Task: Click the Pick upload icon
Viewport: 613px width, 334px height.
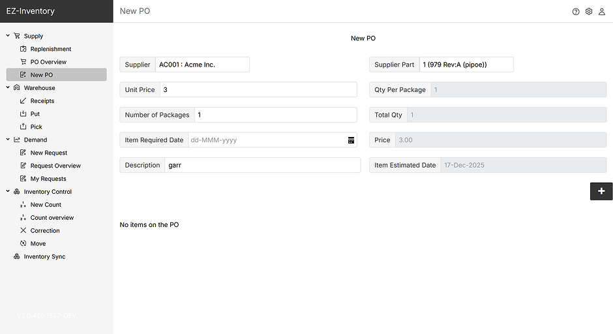Action: 23,127
